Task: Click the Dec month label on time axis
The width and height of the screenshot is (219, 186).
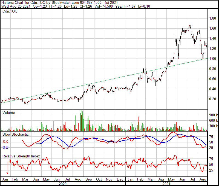Action: coord(120,179)
